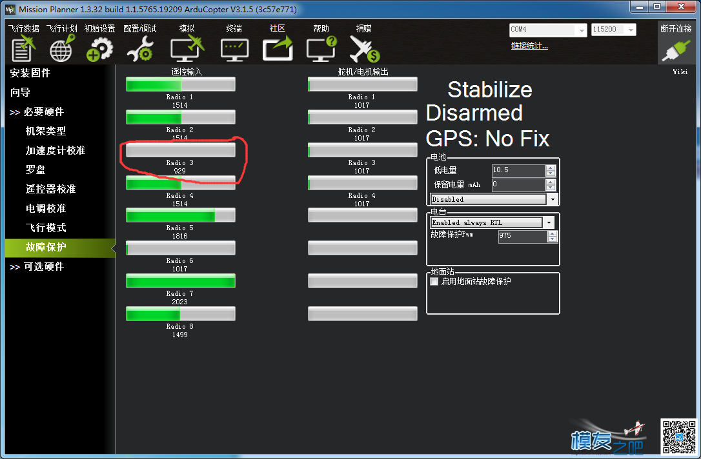Select 罗盘 in the sidebar
The image size is (701, 459).
[36, 170]
